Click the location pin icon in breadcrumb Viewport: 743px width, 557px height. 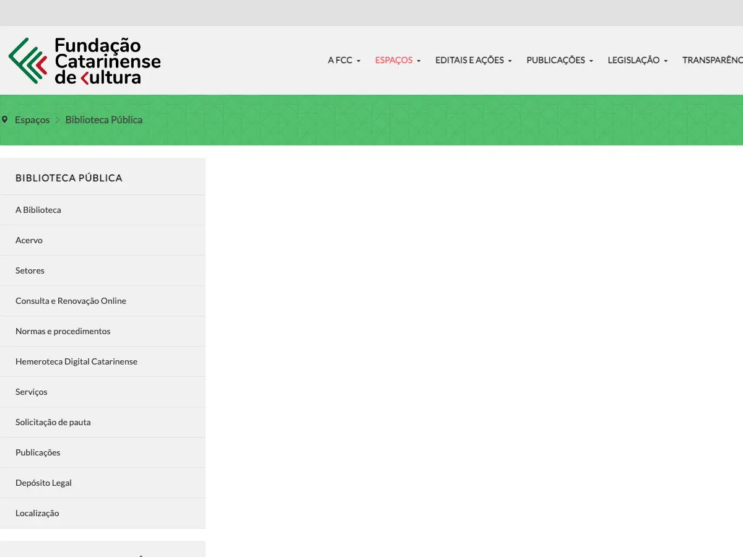click(5, 119)
